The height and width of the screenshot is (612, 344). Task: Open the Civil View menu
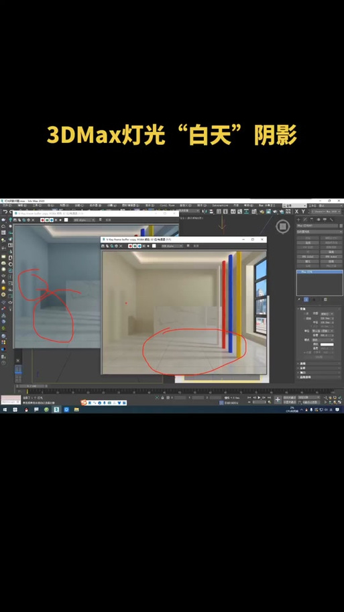click(167, 205)
